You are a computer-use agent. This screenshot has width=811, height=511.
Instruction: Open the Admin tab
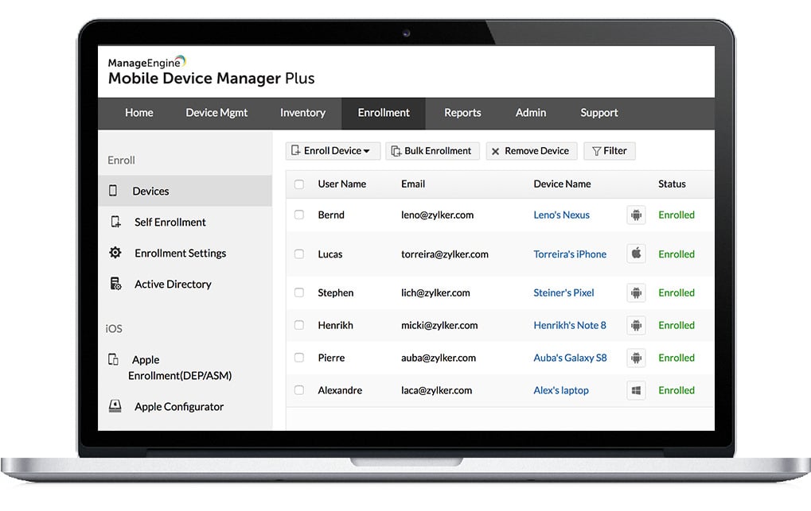(x=530, y=113)
